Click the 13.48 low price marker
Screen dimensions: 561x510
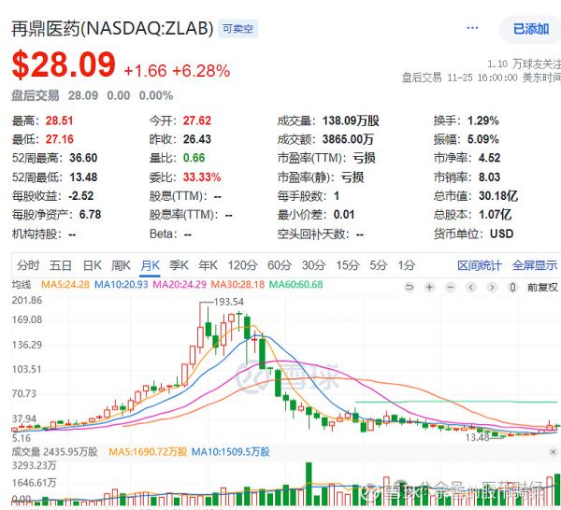point(477,437)
